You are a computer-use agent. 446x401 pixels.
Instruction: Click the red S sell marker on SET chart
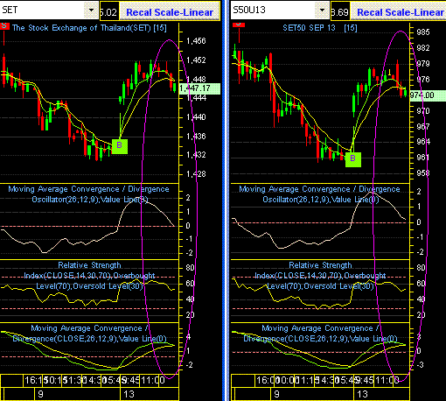(4, 26)
